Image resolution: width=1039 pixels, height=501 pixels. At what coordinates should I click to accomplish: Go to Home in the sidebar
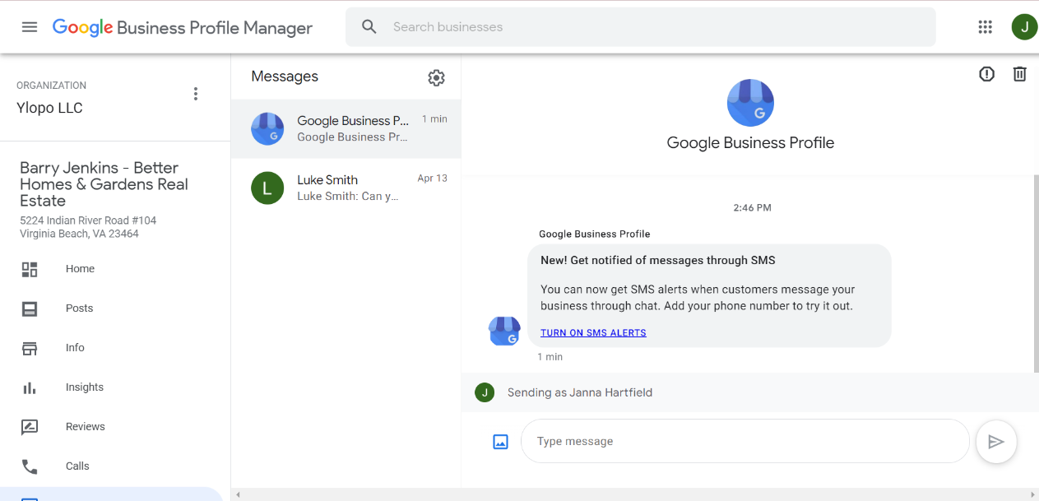(80, 269)
